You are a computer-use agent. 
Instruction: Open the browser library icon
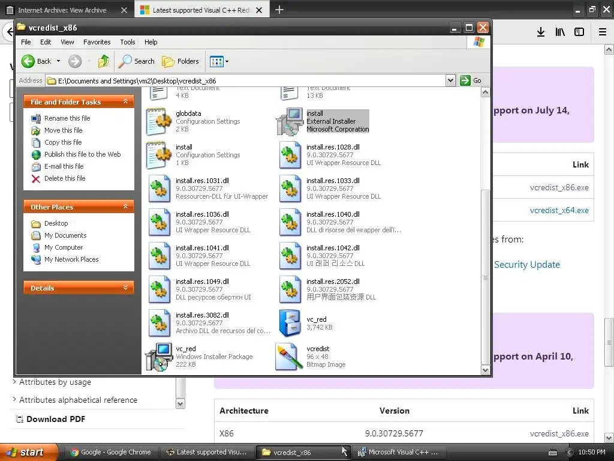[560, 32]
